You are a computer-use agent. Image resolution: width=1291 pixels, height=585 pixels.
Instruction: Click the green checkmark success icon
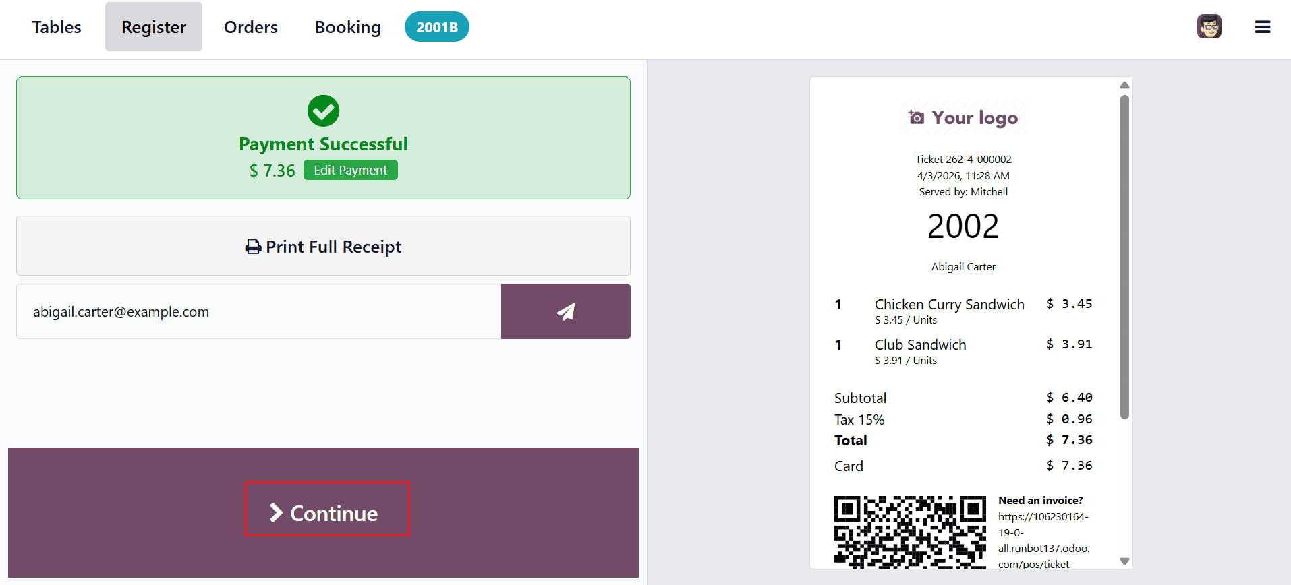point(322,111)
